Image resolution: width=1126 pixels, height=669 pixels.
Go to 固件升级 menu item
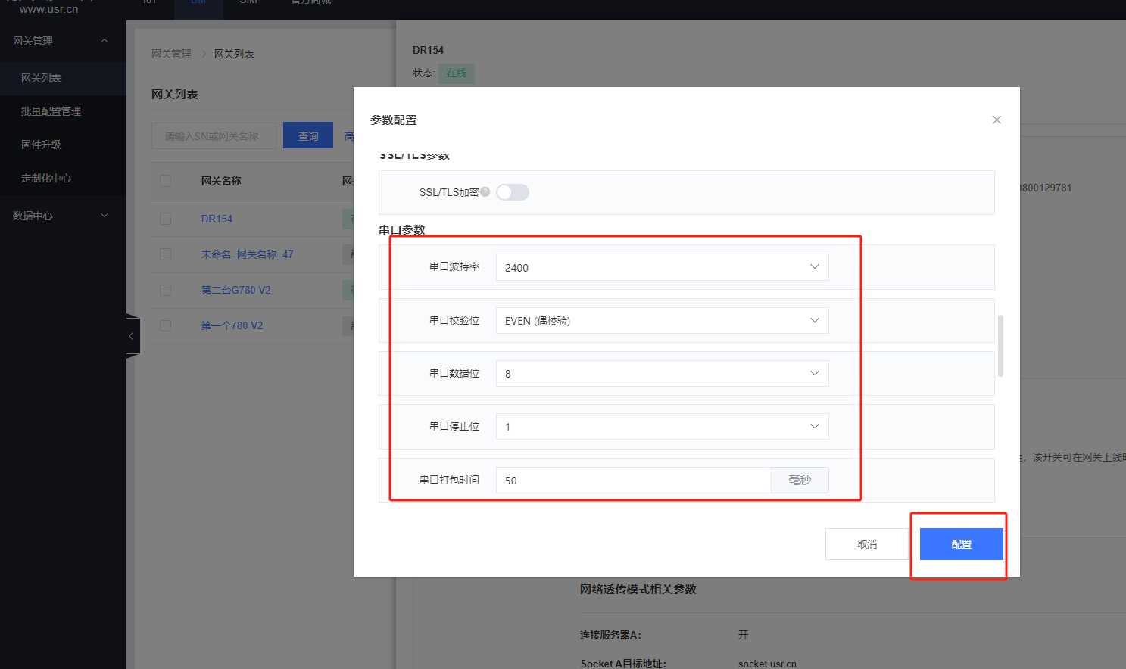click(x=41, y=145)
